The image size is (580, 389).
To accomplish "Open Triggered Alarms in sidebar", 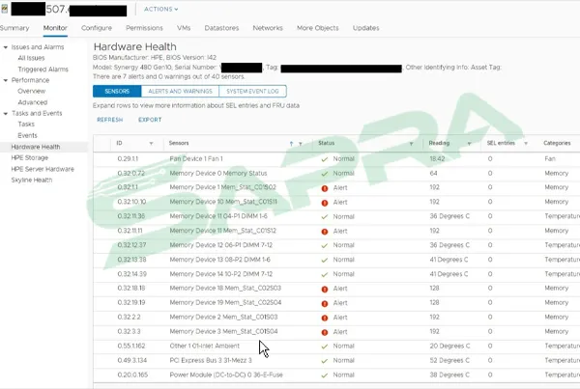I will (x=43, y=69).
